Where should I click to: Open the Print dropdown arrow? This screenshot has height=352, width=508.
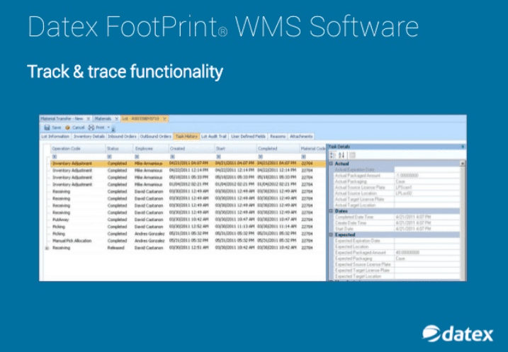point(108,127)
